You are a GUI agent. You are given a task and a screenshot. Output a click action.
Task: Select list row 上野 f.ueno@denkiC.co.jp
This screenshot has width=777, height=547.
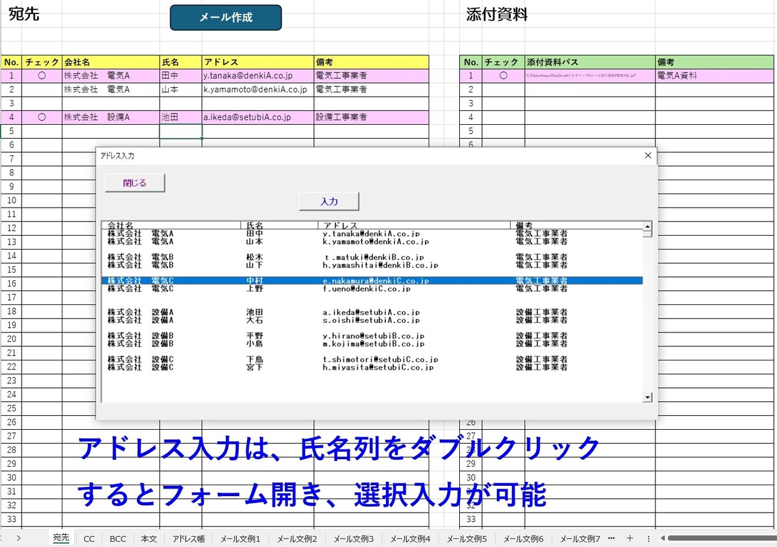(372, 288)
